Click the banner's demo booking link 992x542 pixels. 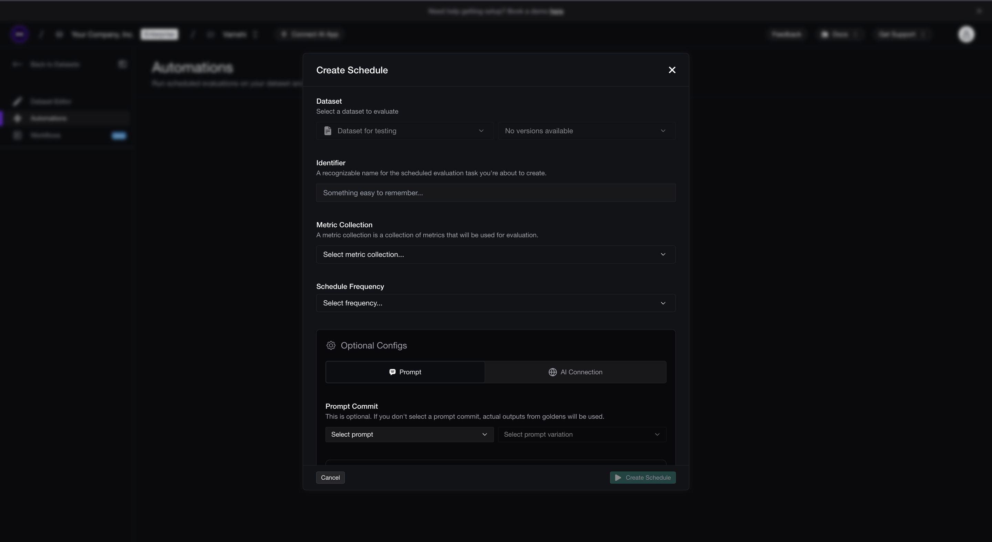click(557, 12)
